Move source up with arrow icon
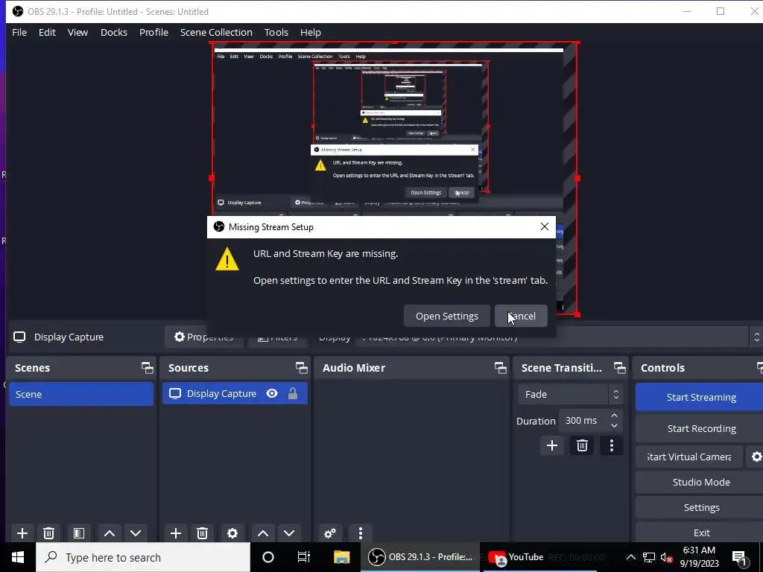763x572 pixels. point(263,533)
